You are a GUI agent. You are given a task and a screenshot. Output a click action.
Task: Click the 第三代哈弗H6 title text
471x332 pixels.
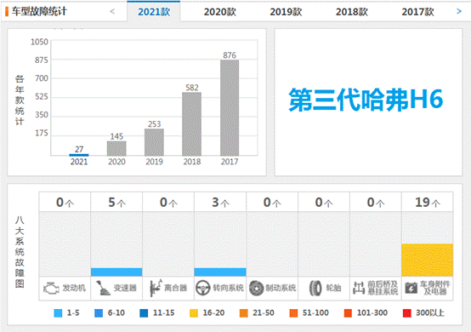coord(366,100)
